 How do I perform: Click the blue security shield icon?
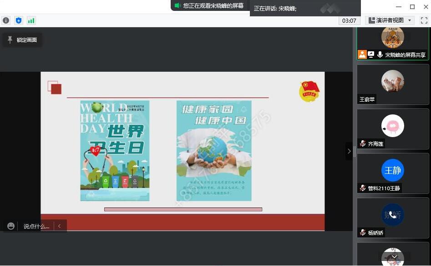click(x=19, y=20)
